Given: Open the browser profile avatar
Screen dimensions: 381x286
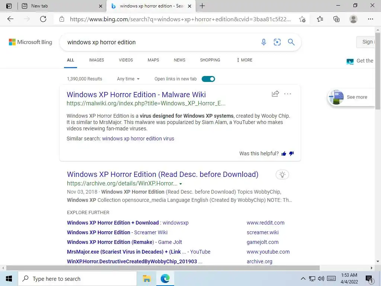Looking at the screenshot, I should 353,19.
